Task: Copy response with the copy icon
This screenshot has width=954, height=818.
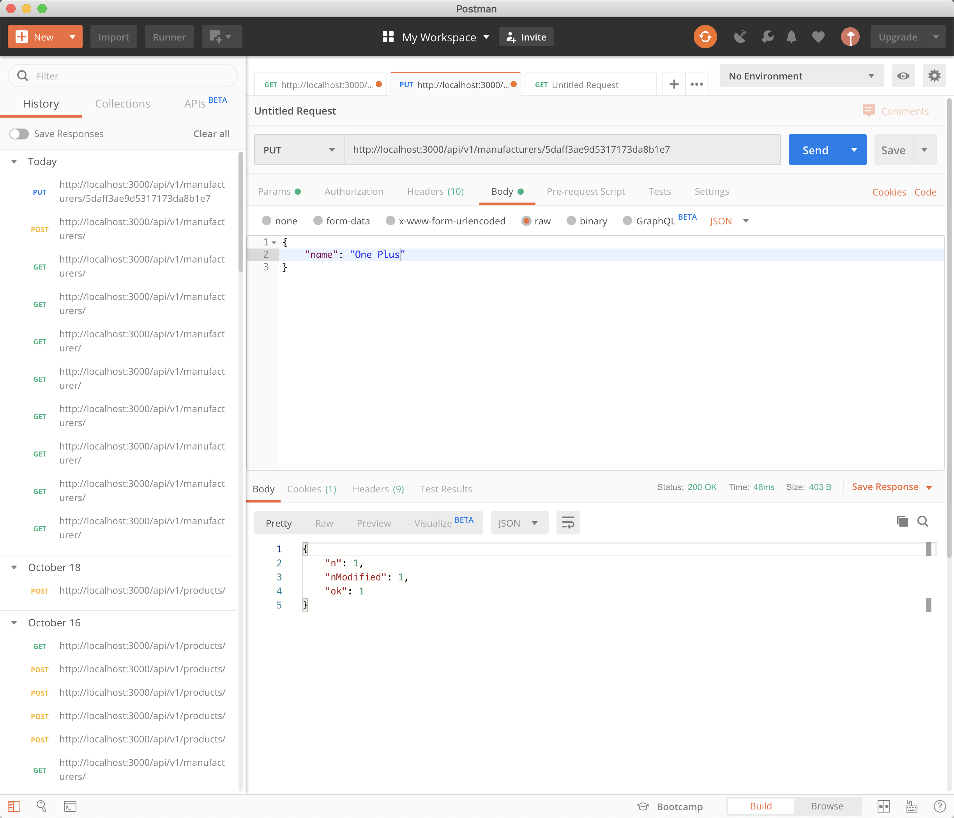Action: click(x=902, y=521)
